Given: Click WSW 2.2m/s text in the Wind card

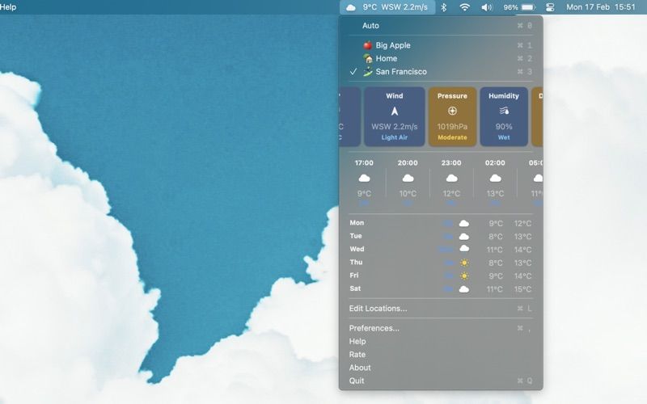Looking at the screenshot, I should tap(395, 127).
